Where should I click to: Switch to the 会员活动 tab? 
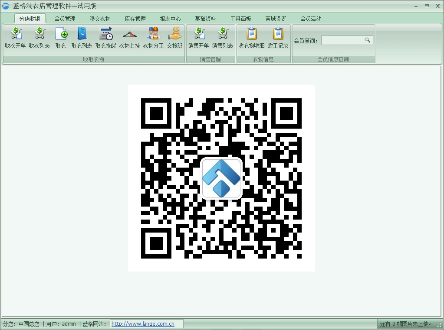click(x=311, y=19)
